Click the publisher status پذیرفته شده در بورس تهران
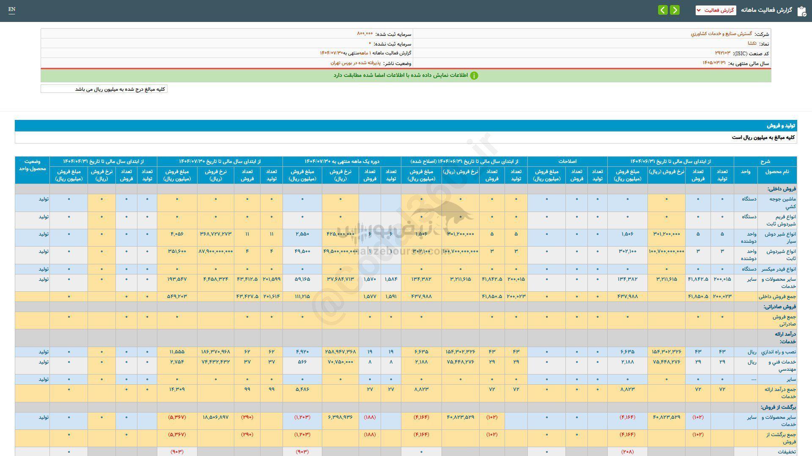The width and height of the screenshot is (812, 456). (355, 63)
